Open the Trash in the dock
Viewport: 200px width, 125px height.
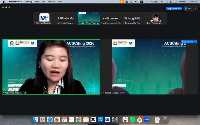coord(165,119)
